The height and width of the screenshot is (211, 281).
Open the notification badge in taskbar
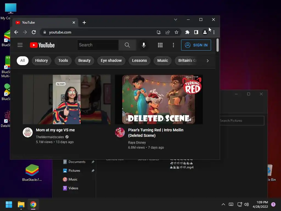click(x=273, y=204)
